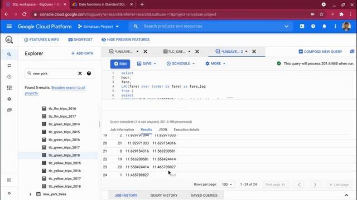Close the first *UNSAVE... query tab
357x200 pixels.
145,52
